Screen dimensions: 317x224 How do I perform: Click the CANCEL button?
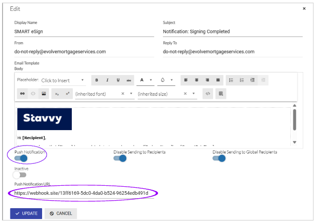(60, 214)
